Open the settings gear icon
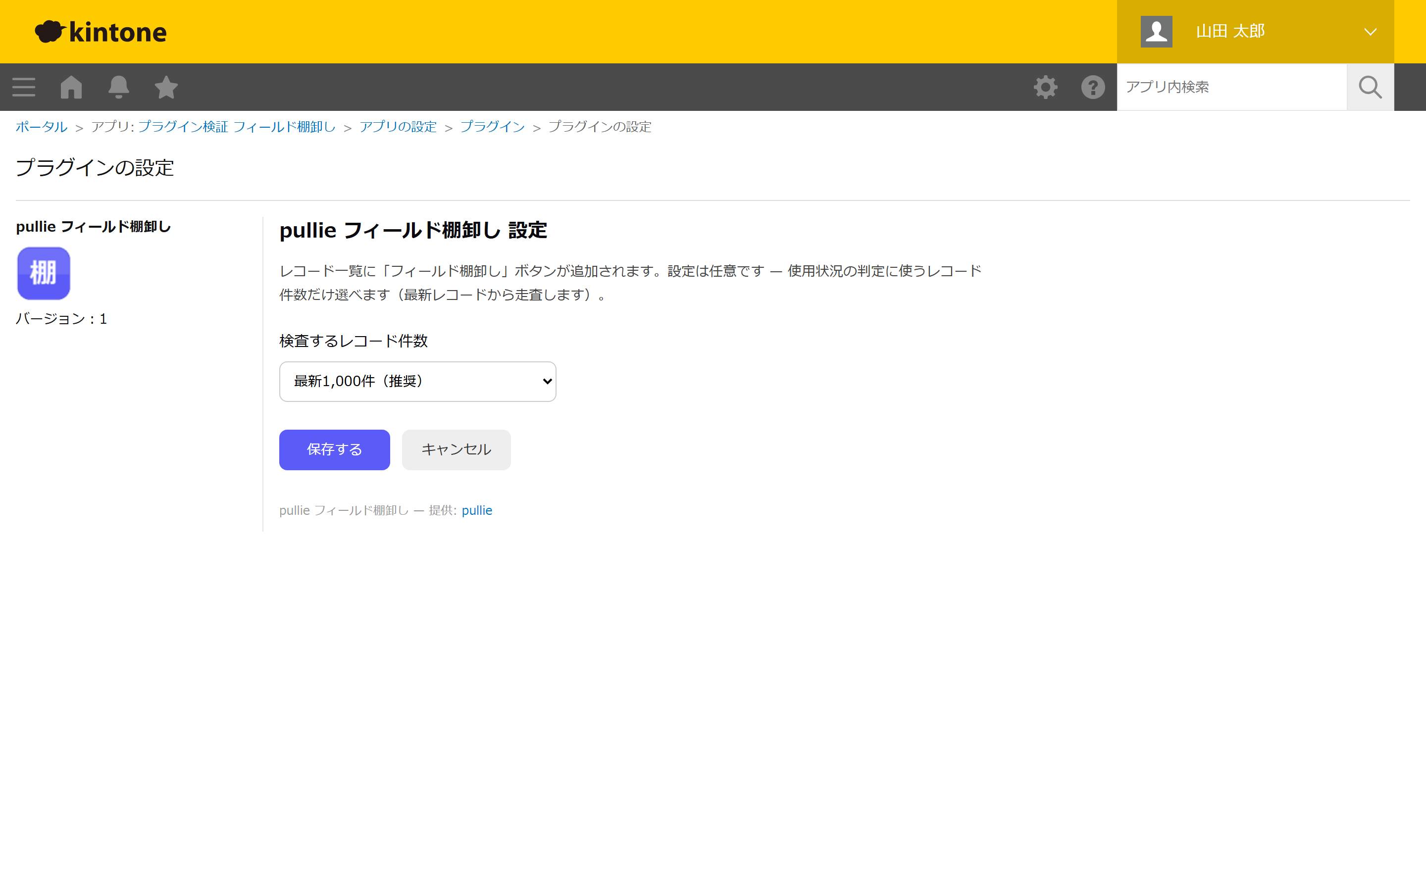 click(1045, 87)
